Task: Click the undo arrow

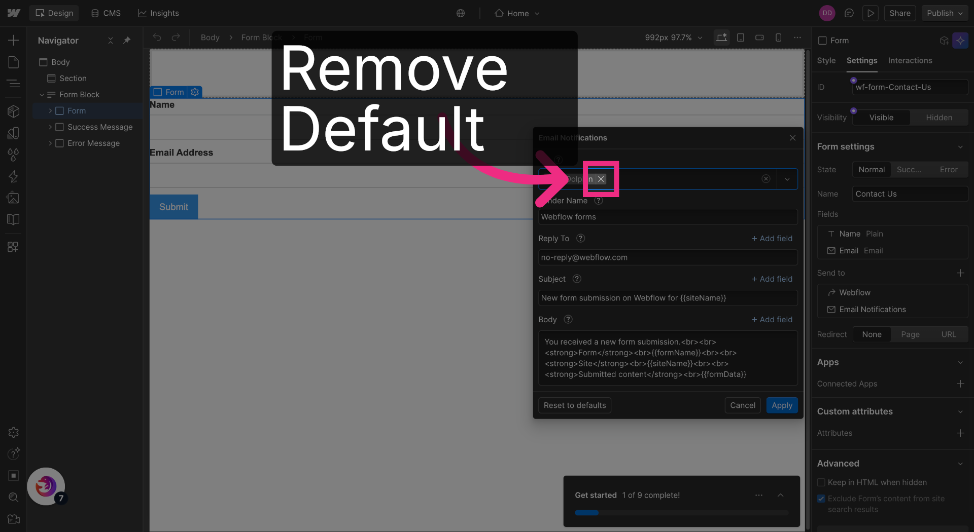Action: pos(157,37)
